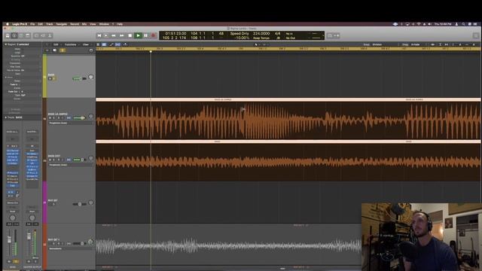
Task: Click the BASS track pan knob
Action: (x=91, y=77)
